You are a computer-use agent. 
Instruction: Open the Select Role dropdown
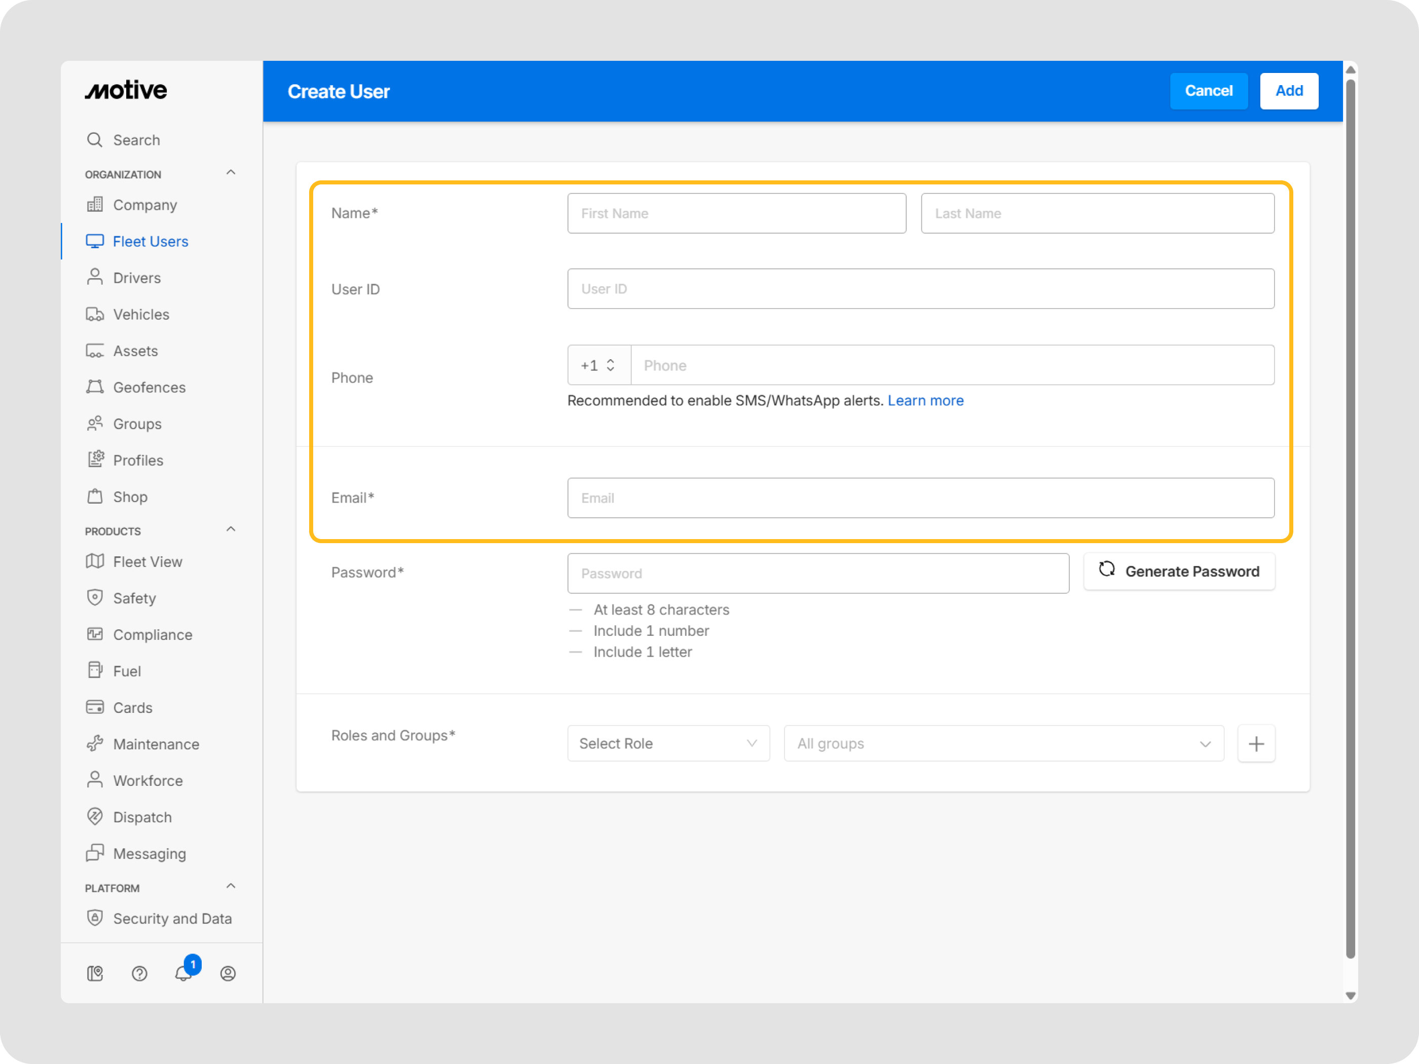point(668,743)
